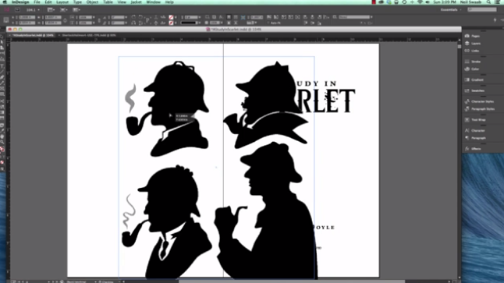This screenshot has width=504, height=283.
Task: Open the Swatches panel
Action: point(475,91)
